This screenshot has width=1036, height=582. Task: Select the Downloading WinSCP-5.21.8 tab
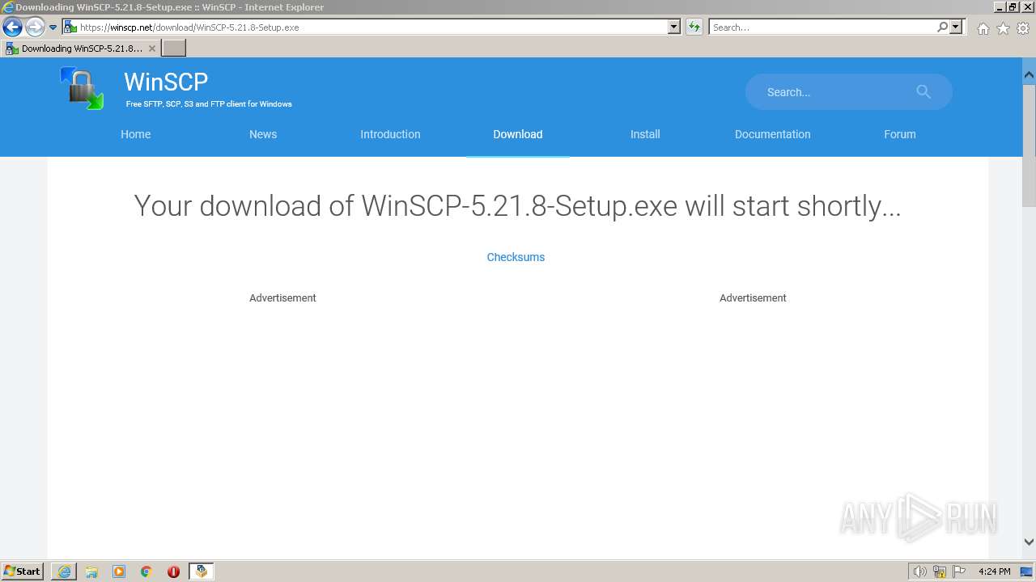tap(81, 48)
